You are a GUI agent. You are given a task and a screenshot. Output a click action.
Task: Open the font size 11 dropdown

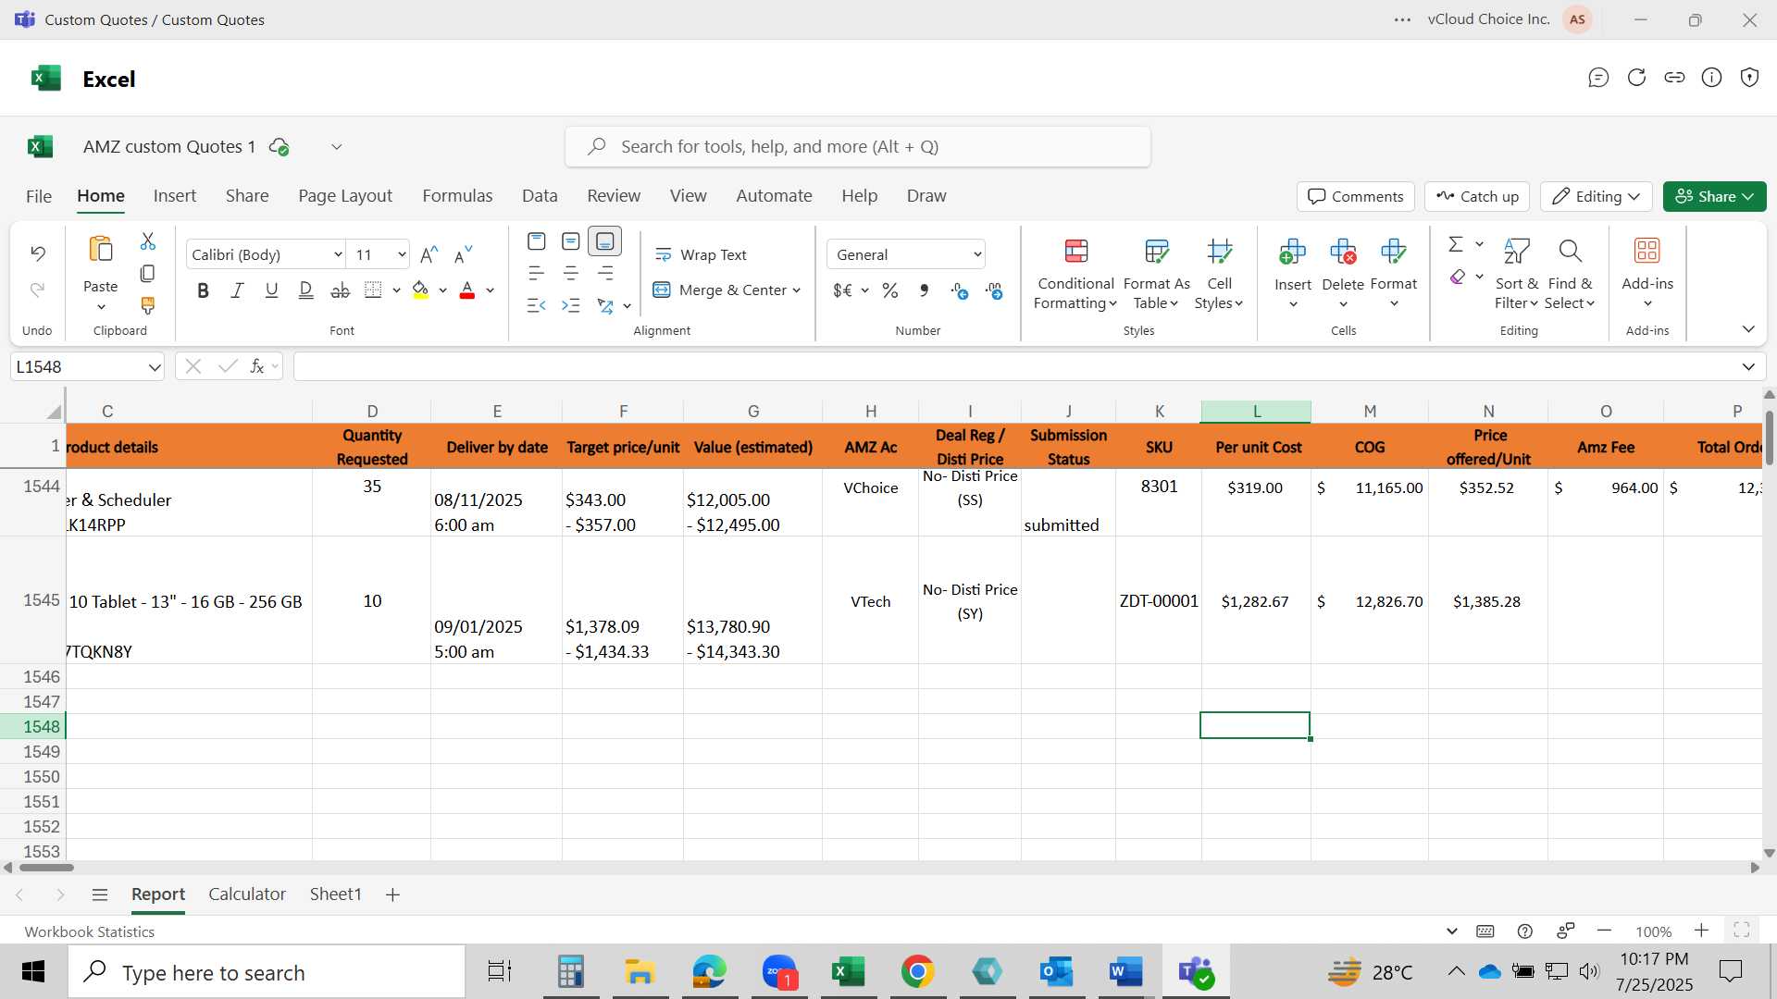click(402, 254)
